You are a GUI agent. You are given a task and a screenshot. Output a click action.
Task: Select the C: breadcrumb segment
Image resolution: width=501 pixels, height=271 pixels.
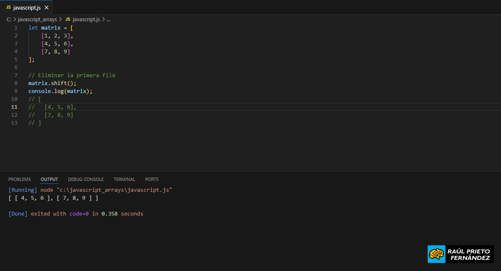pyautogui.click(x=9, y=19)
